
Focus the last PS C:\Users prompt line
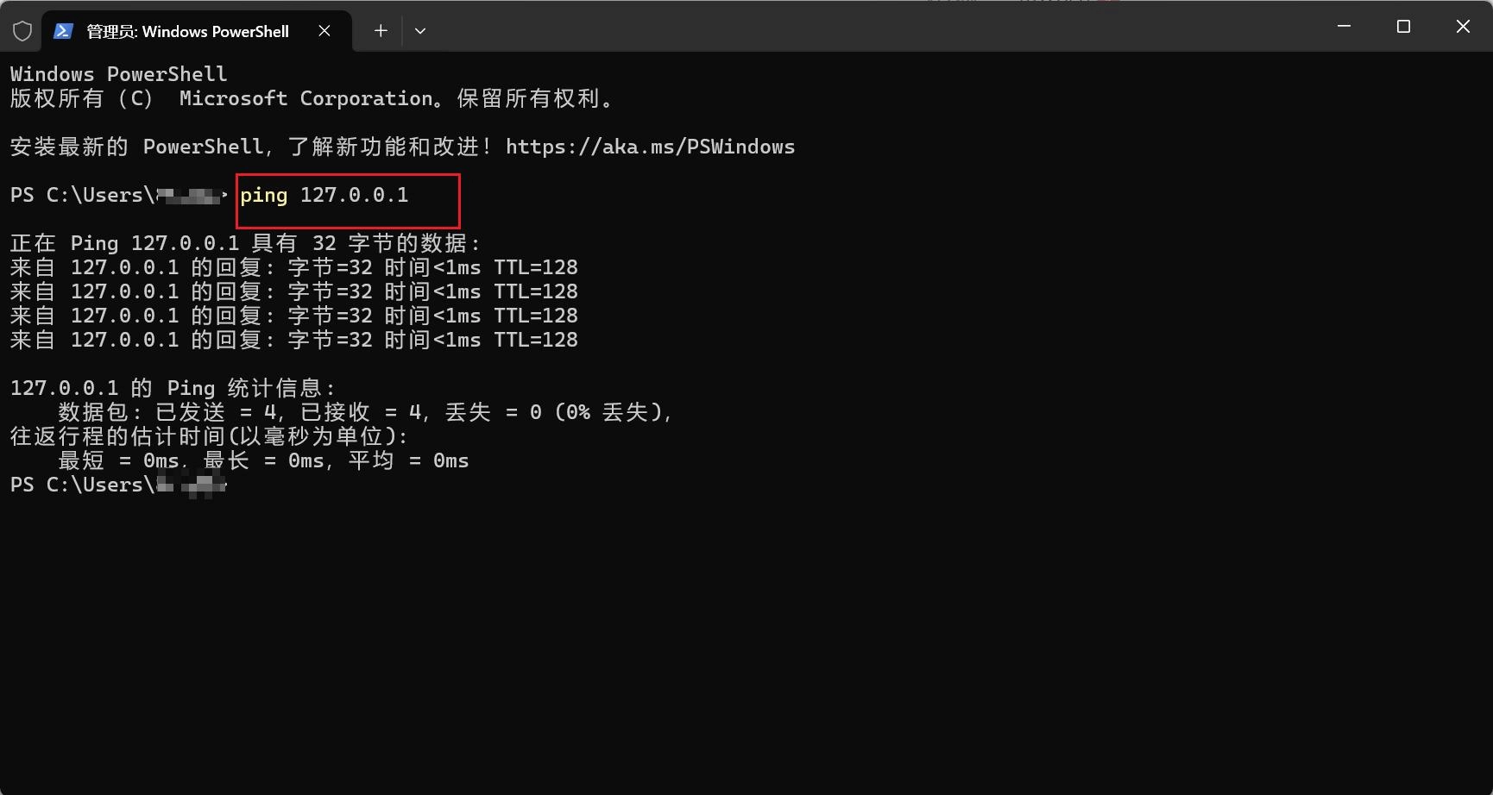(118, 485)
